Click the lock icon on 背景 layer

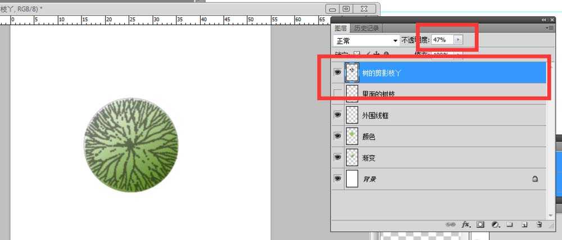pos(535,178)
